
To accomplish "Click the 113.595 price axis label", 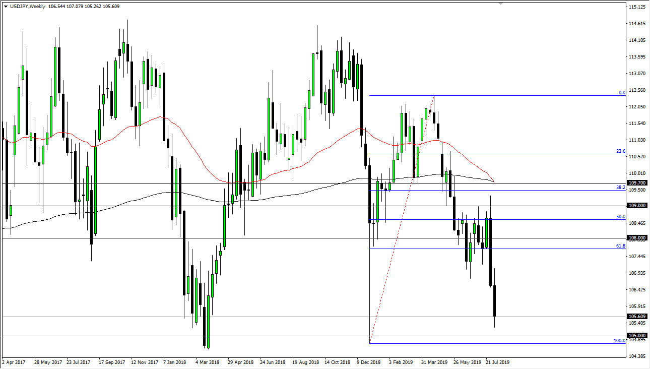I will pos(637,57).
